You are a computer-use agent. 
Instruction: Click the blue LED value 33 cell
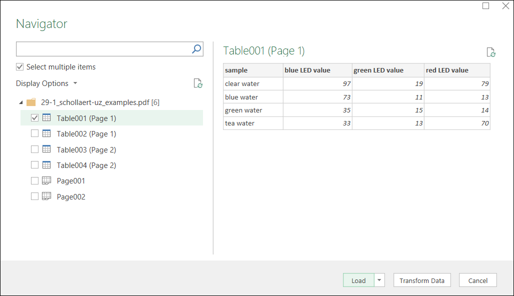pos(317,123)
